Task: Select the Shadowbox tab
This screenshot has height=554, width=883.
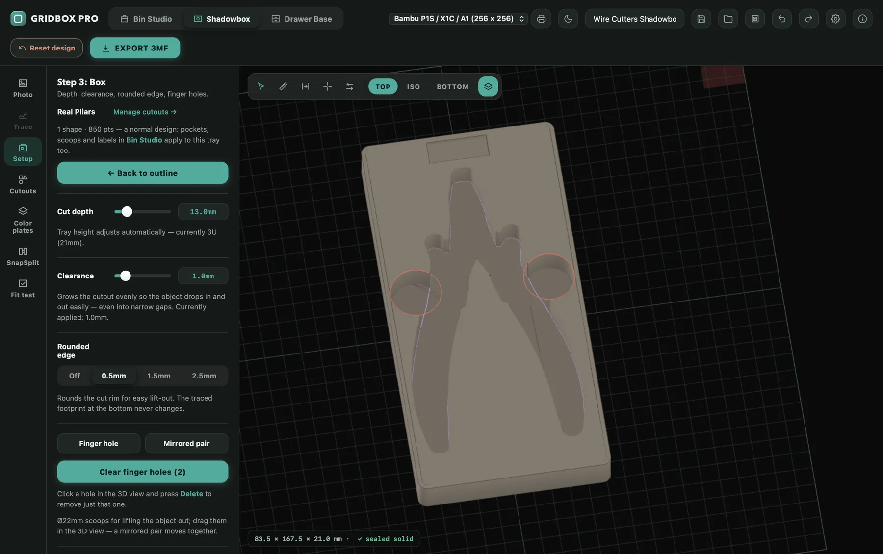Action: tap(222, 19)
